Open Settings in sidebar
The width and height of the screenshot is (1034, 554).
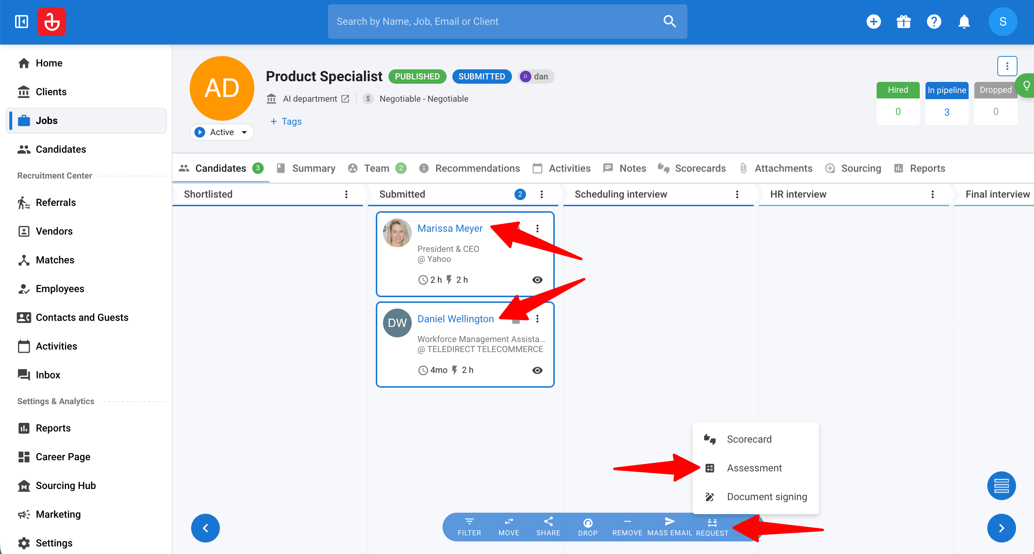tap(86, 543)
